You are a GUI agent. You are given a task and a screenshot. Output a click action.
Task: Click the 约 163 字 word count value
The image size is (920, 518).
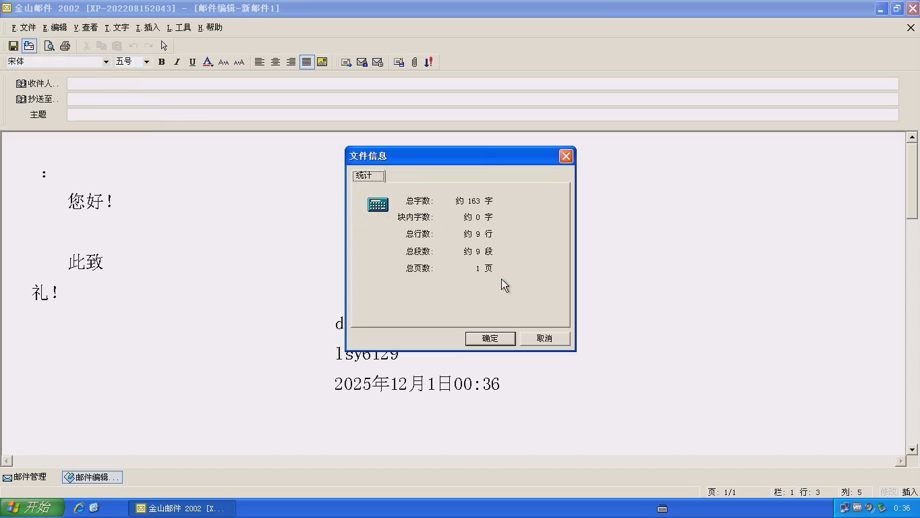pyautogui.click(x=474, y=201)
